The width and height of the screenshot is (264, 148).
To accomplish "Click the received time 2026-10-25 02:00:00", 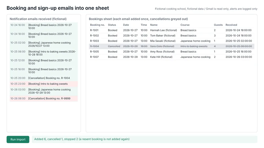I will point(239,41).
